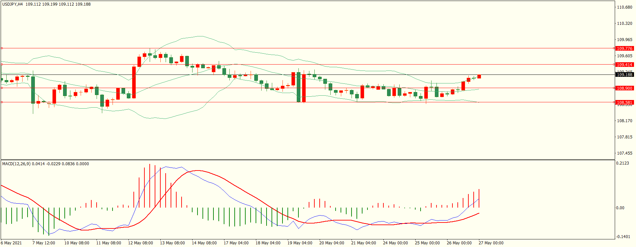Click the 108.900 red price label
This screenshot has height=247, width=636.
point(624,88)
